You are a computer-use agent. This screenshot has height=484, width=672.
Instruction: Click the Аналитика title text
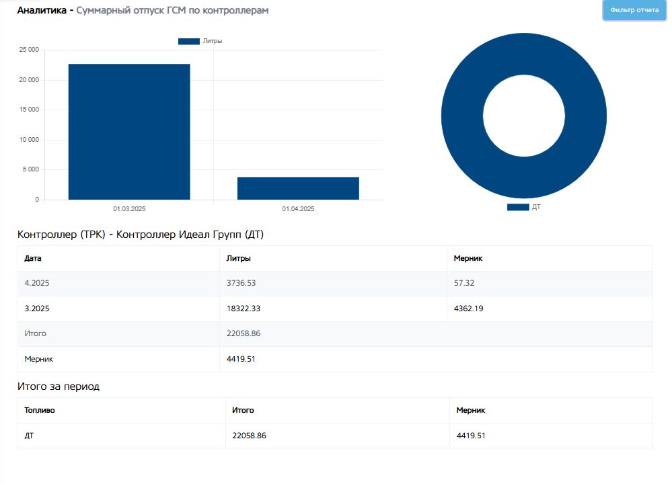tap(42, 10)
